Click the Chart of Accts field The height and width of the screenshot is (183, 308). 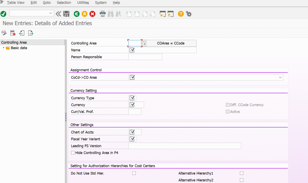pos(135,132)
